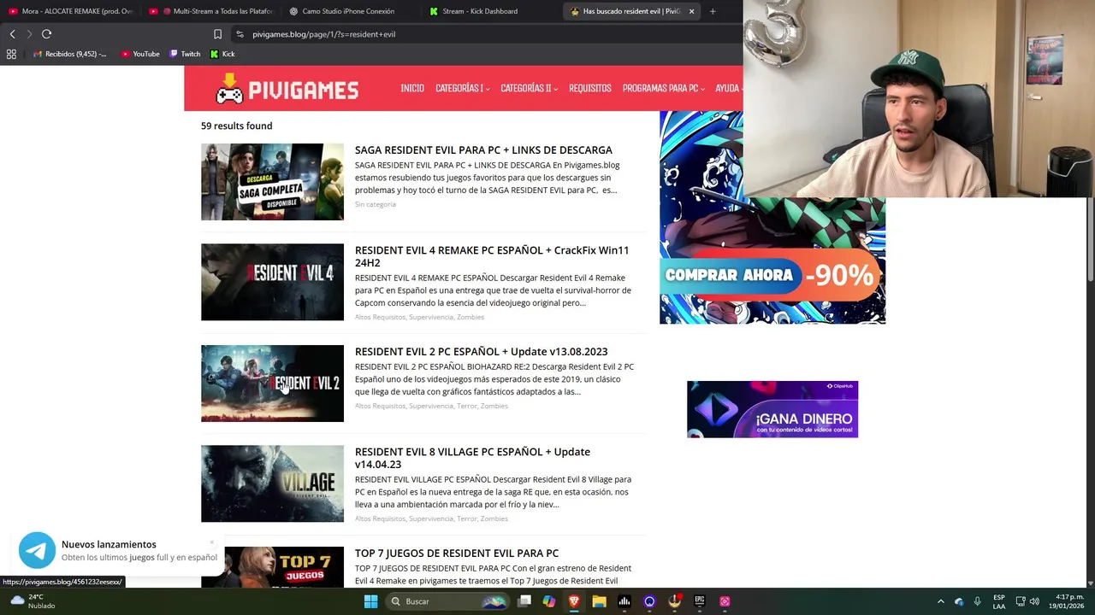
Task: Show hidden system tray icons
Action: click(x=940, y=601)
